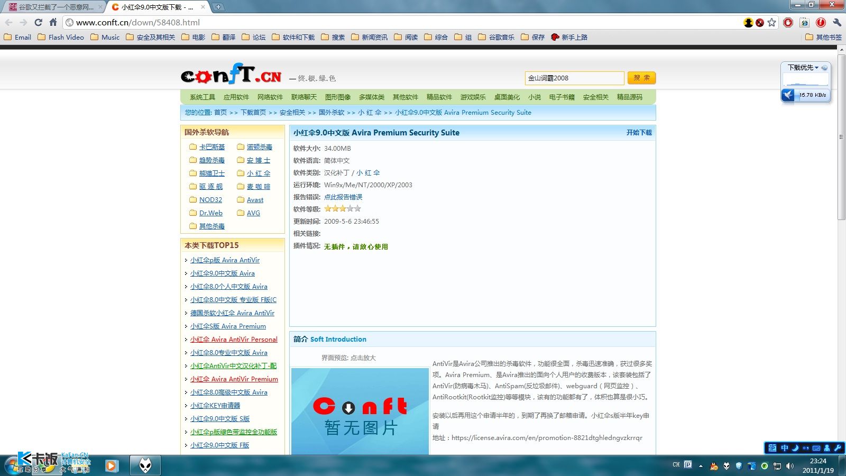
Task: Click the browser back arrow
Action: [x=9, y=22]
